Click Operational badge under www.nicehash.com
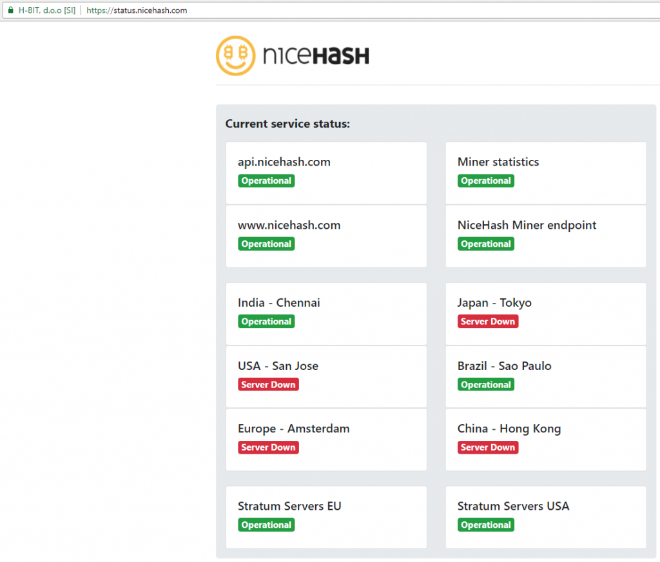Viewport: 660px width, 562px height. click(x=266, y=244)
